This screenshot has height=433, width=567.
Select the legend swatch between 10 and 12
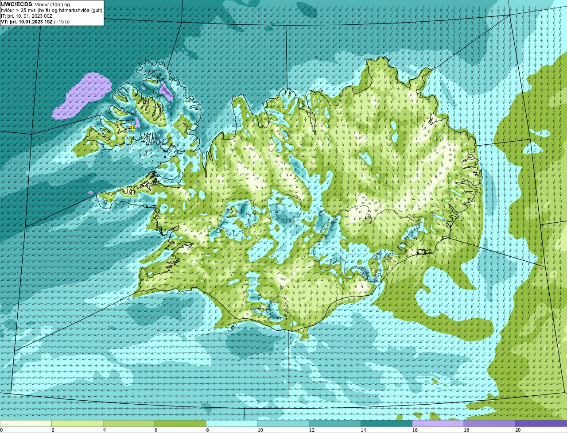pos(283,423)
